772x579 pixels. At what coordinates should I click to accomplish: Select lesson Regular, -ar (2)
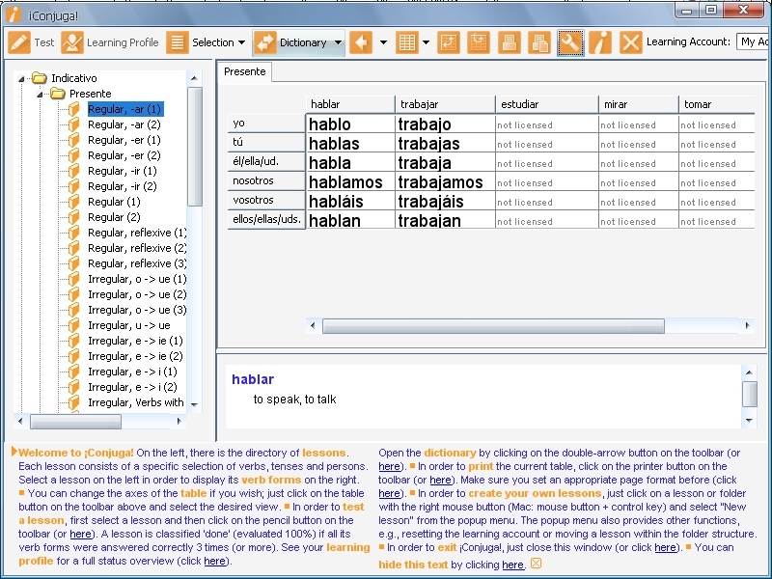coord(124,124)
